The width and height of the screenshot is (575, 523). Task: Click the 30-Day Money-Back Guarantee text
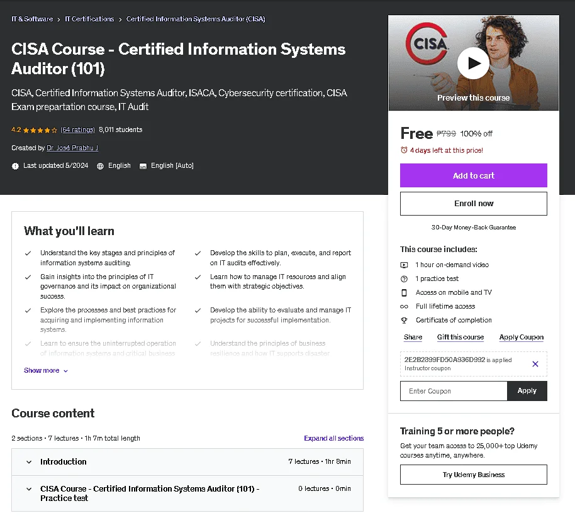point(474,228)
